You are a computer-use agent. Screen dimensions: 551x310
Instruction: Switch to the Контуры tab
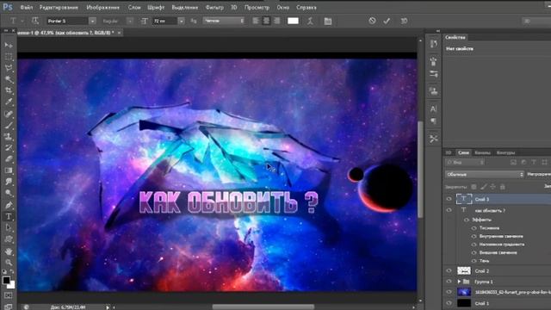point(505,152)
